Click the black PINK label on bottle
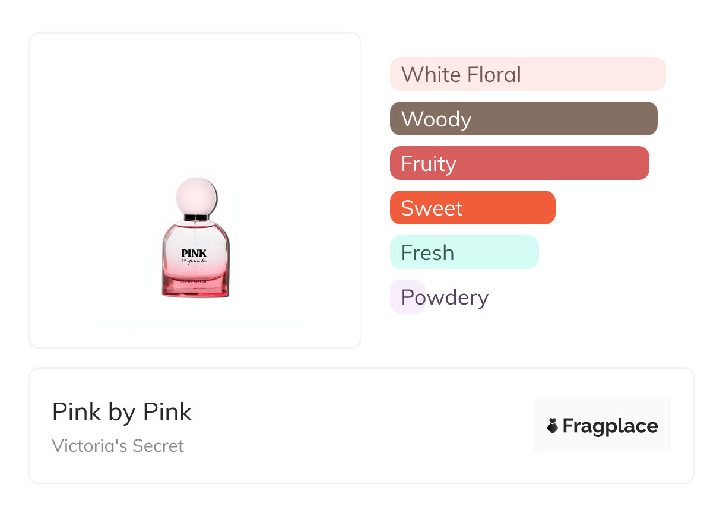 [x=194, y=254]
